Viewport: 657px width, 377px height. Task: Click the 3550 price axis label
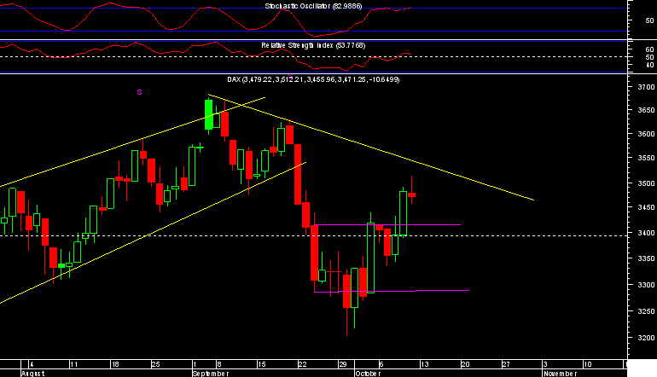(646, 158)
